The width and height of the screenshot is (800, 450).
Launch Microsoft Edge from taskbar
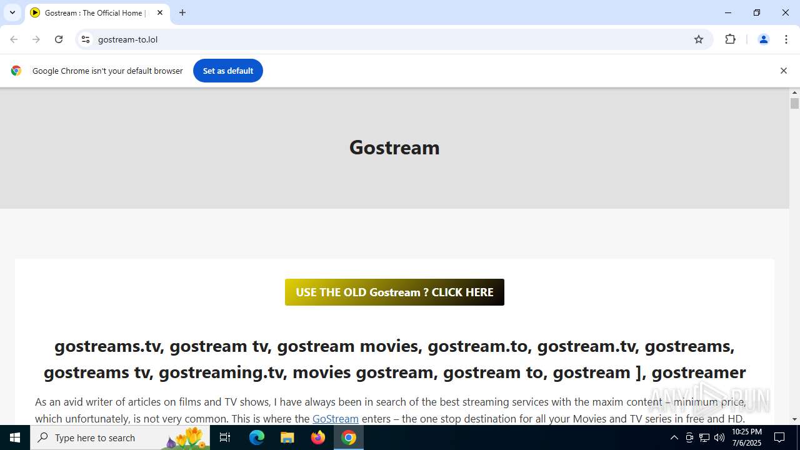click(257, 437)
